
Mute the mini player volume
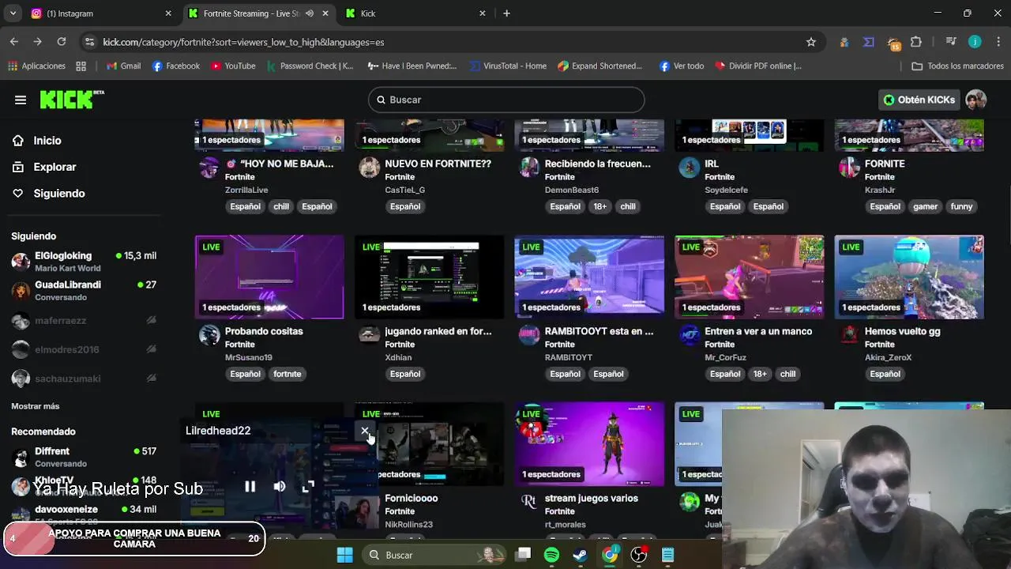[x=279, y=487]
